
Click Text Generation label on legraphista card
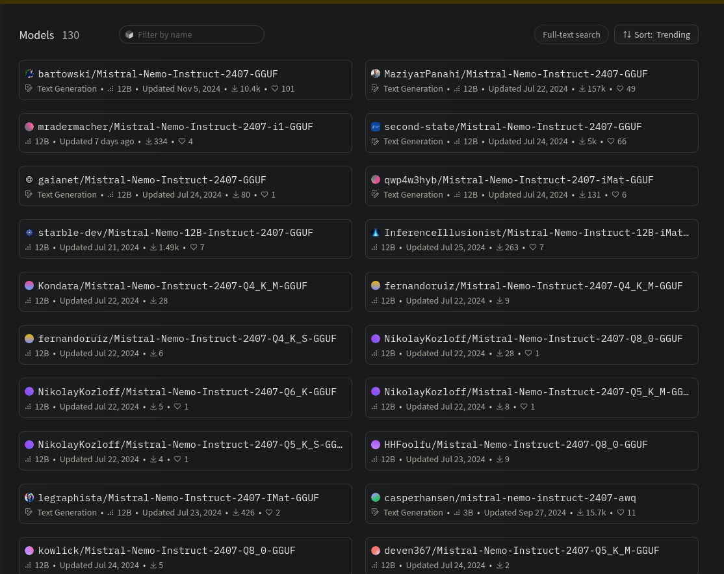67,513
